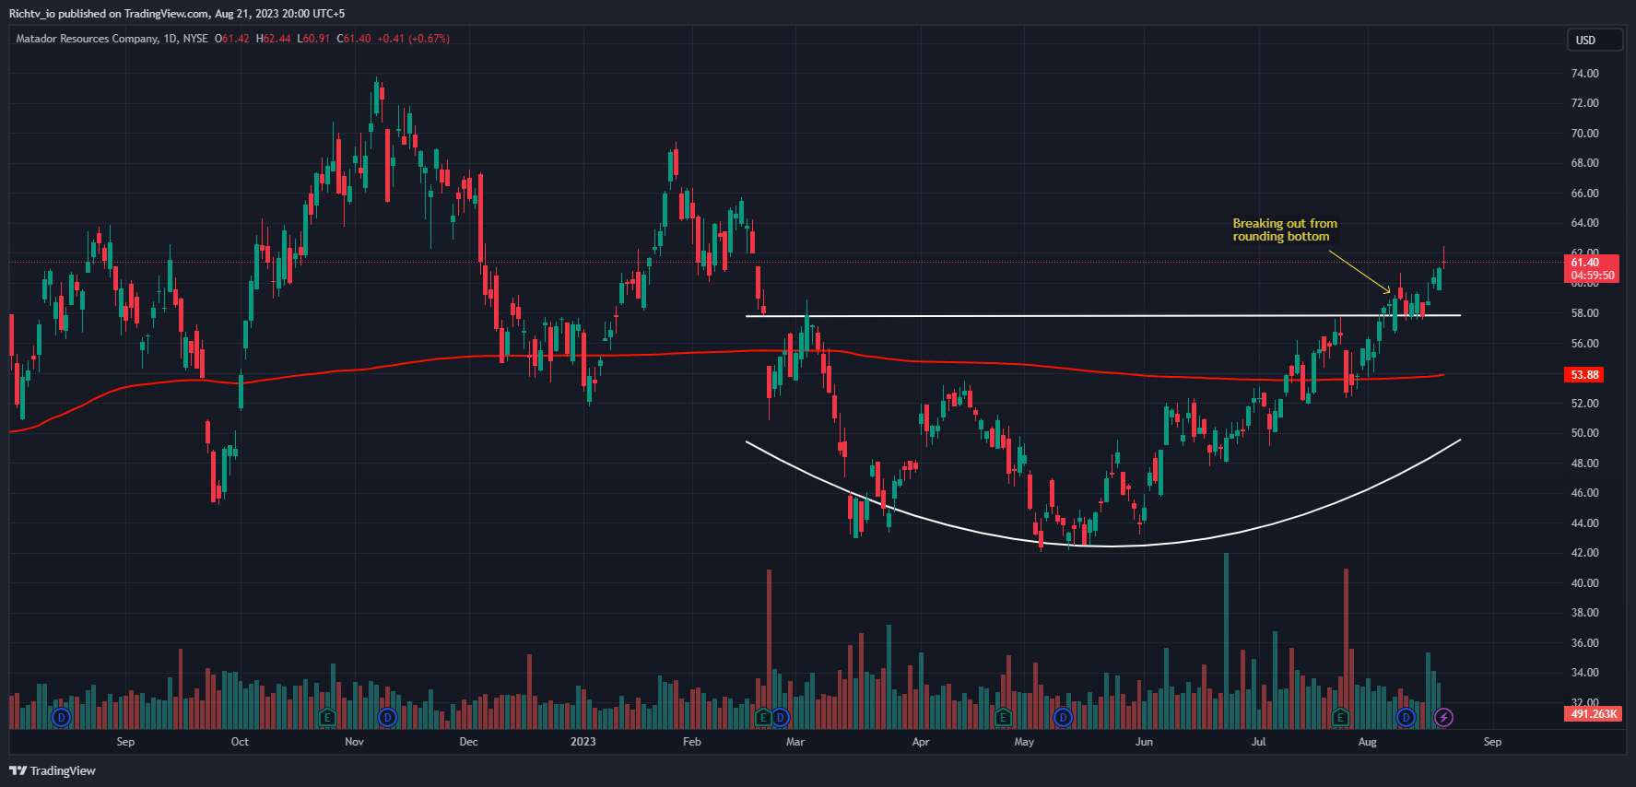This screenshot has height=787, width=1636.
Task: Click the May label on time axis
Action: click(x=1024, y=742)
